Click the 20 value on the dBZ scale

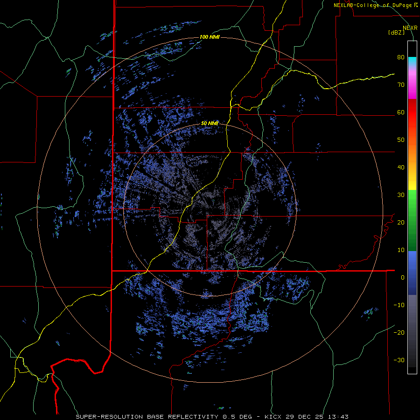401,223
